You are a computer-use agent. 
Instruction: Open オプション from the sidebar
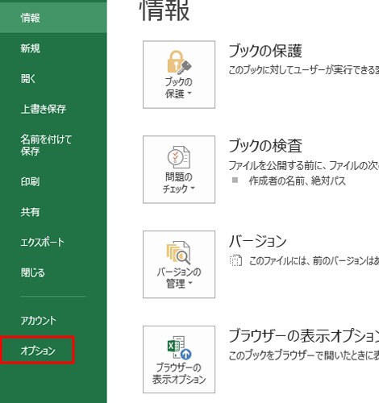[38, 351]
